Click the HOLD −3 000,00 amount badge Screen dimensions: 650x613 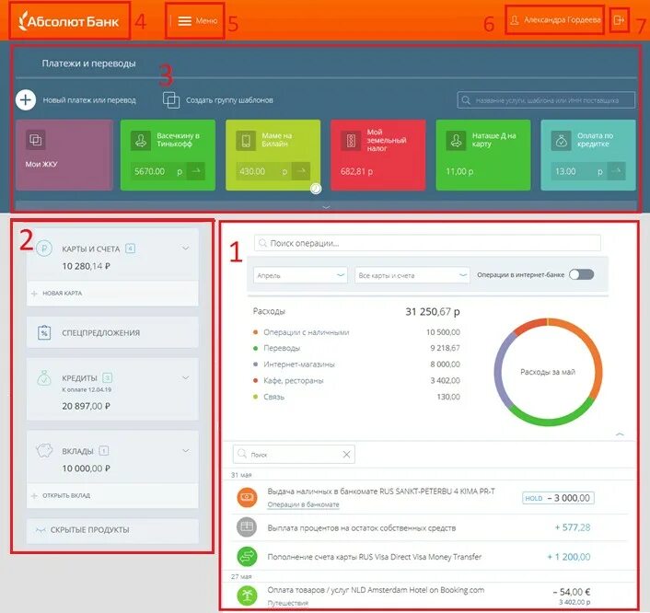(558, 498)
